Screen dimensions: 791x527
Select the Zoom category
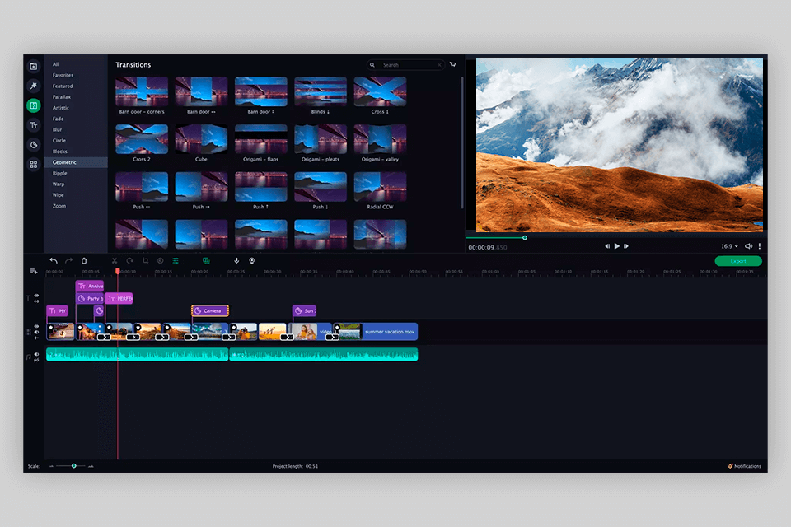59,206
